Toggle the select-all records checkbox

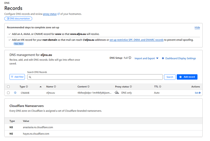click(x=8, y=86)
